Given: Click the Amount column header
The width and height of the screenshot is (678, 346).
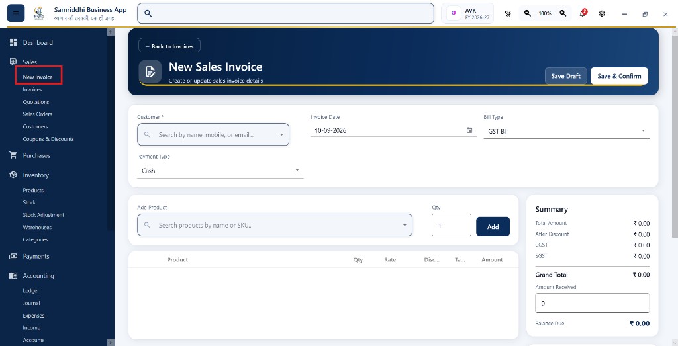Looking at the screenshot, I should [492, 259].
